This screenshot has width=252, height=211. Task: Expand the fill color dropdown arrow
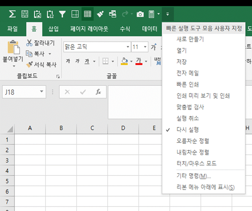coord(131,61)
